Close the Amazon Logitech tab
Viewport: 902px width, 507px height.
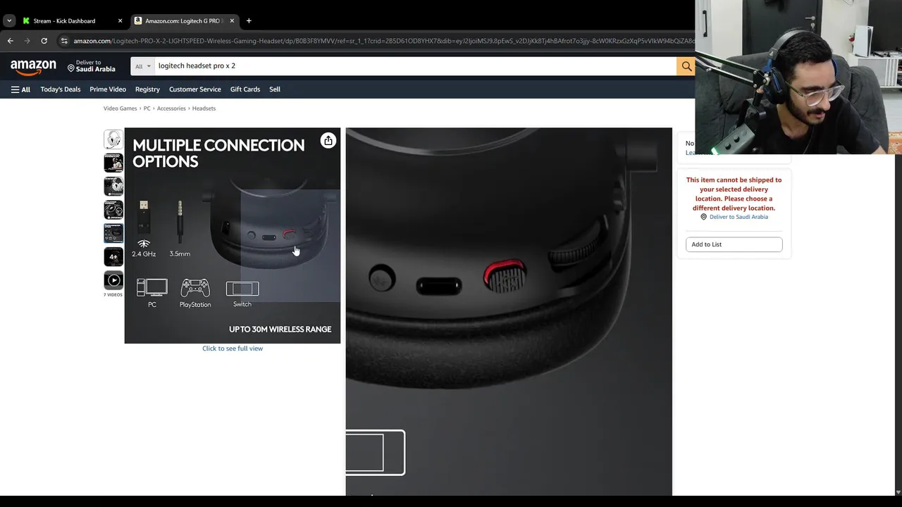click(x=232, y=21)
